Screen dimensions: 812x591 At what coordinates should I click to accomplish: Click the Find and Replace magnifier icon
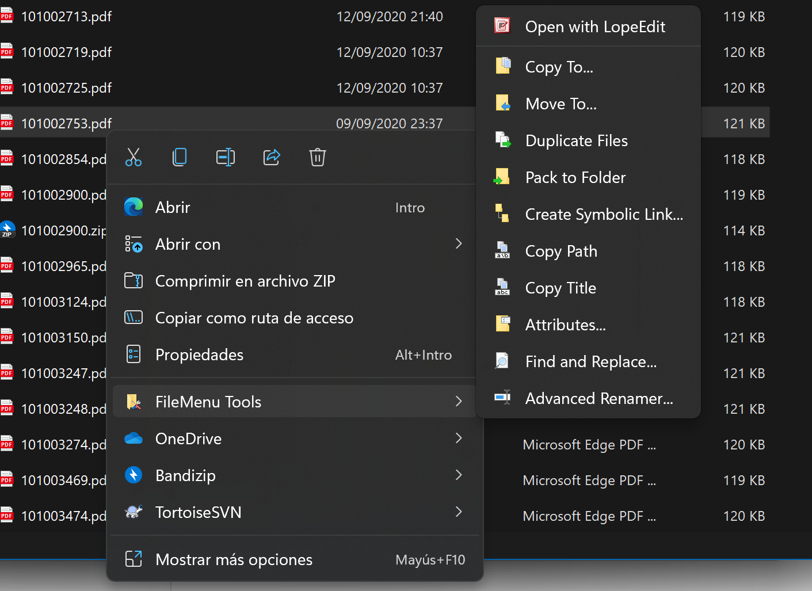tap(502, 361)
